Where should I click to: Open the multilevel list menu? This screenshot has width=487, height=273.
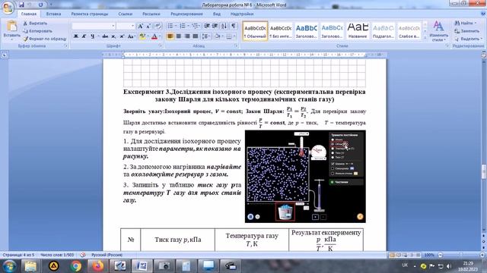(x=196, y=26)
